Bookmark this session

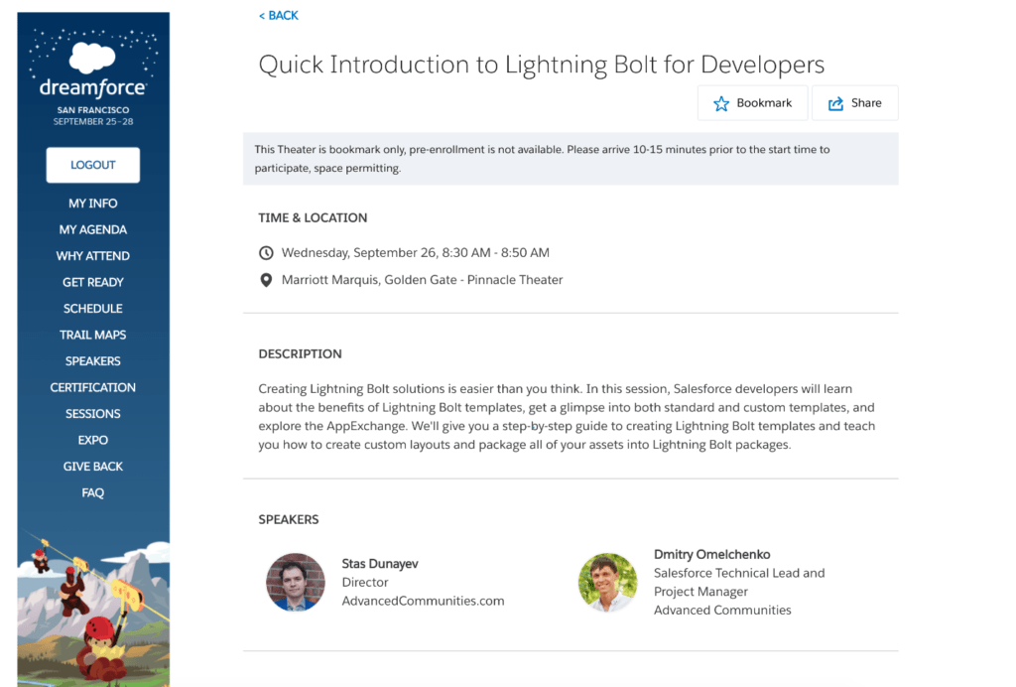(x=752, y=103)
